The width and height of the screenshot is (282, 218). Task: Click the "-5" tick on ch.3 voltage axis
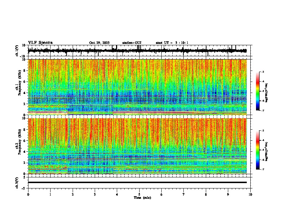(x=24, y=188)
